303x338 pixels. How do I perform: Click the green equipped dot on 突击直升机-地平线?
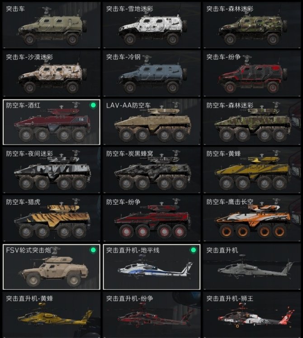194,250
